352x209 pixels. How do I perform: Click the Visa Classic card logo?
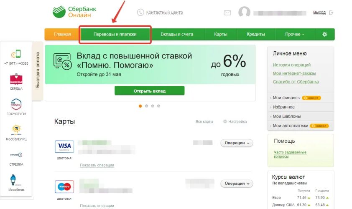(x=64, y=146)
